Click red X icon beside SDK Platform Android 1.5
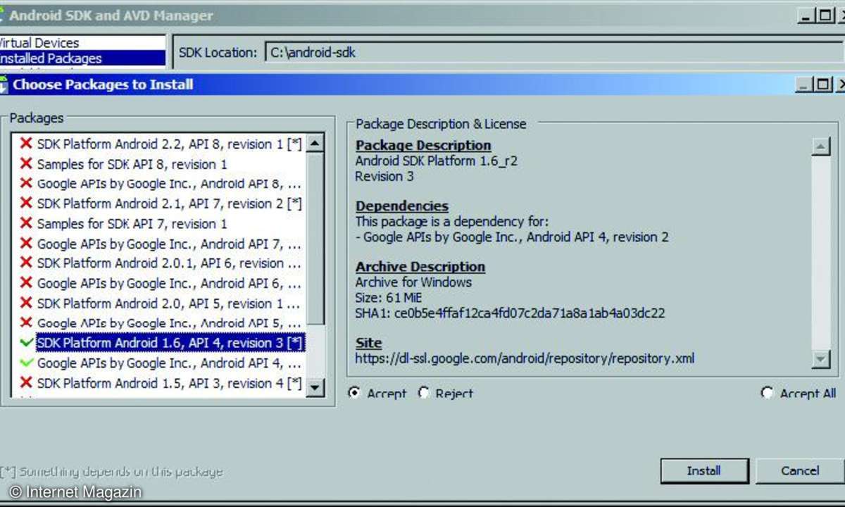 point(26,382)
